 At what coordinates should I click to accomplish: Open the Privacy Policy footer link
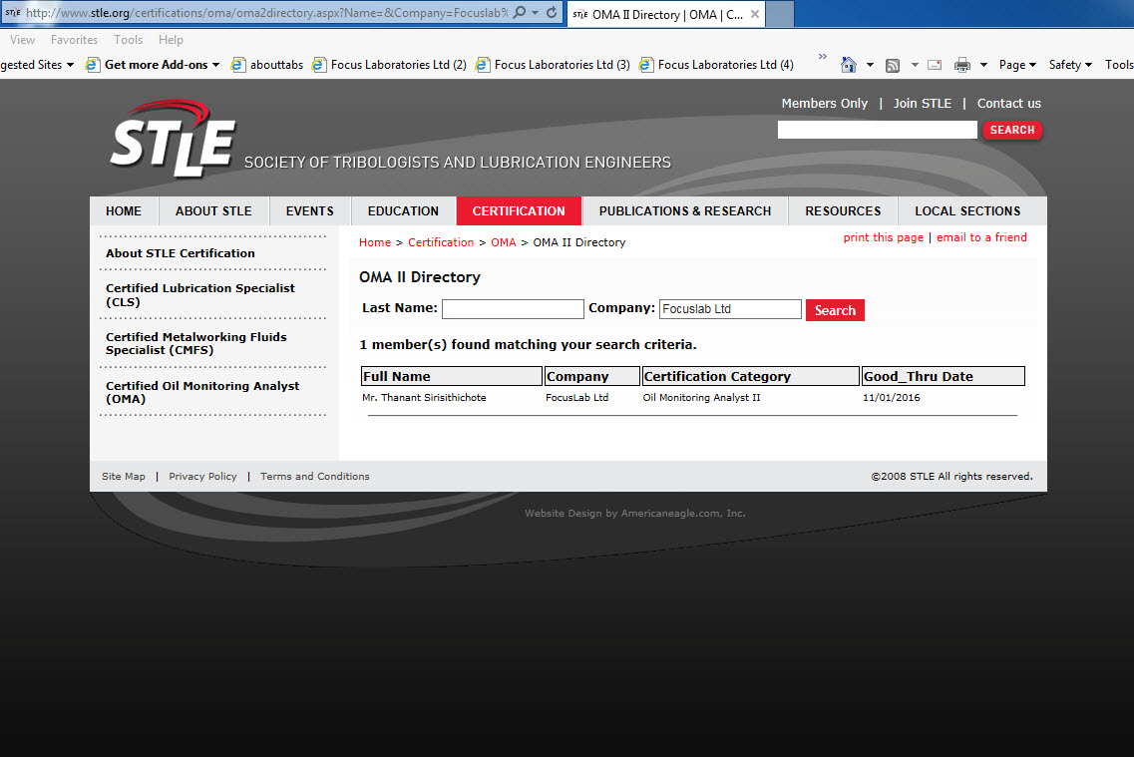pyautogui.click(x=202, y=477)
